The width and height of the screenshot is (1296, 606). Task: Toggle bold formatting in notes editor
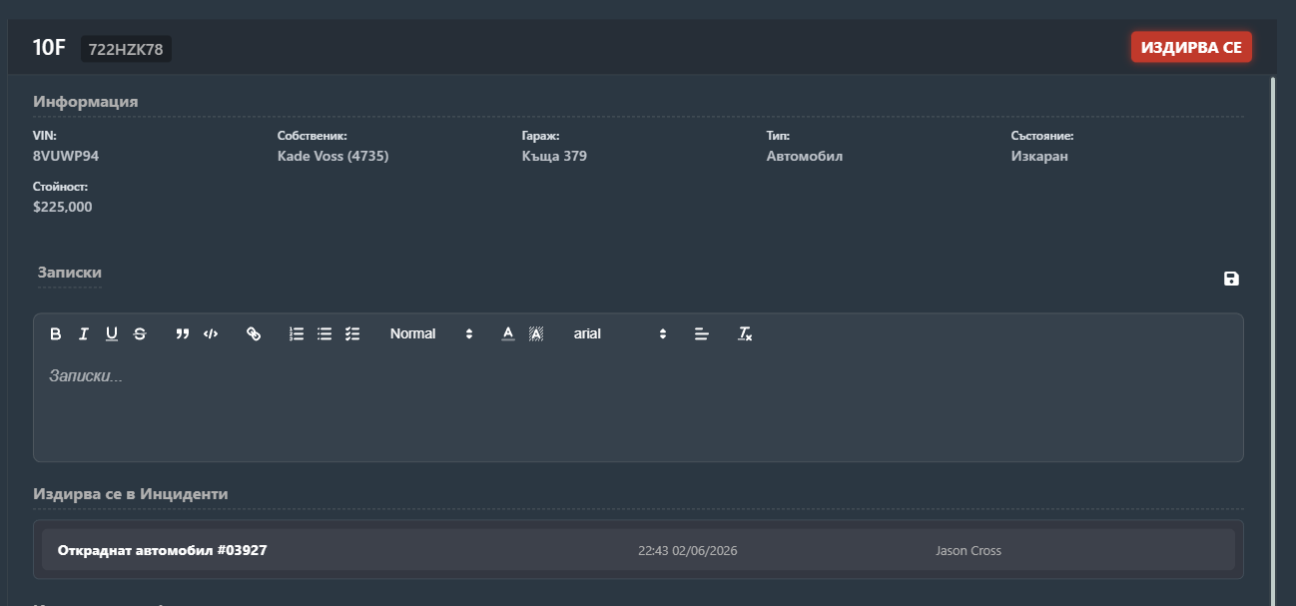(x=56, y=334)
